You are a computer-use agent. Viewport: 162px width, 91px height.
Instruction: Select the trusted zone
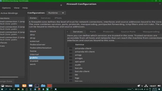(47, 61)
